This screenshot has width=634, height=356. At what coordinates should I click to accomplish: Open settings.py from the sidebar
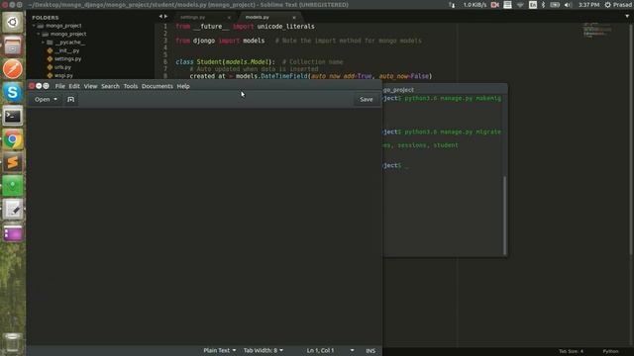[x=67, y=59]
